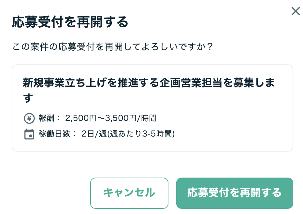Click the calendar working-days icon
The height and width of the screenshot is (214, 303).
coord(29,134)
